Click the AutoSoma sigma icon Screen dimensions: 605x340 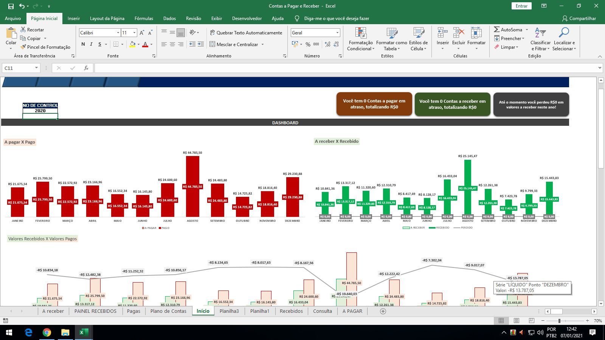click(497, 29)
